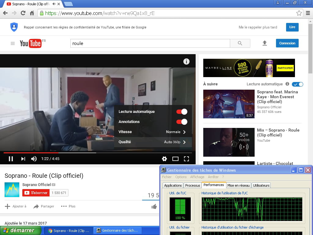Select the Chrome Soprano taskbar button
313x235 pixels.
(68, 231)
